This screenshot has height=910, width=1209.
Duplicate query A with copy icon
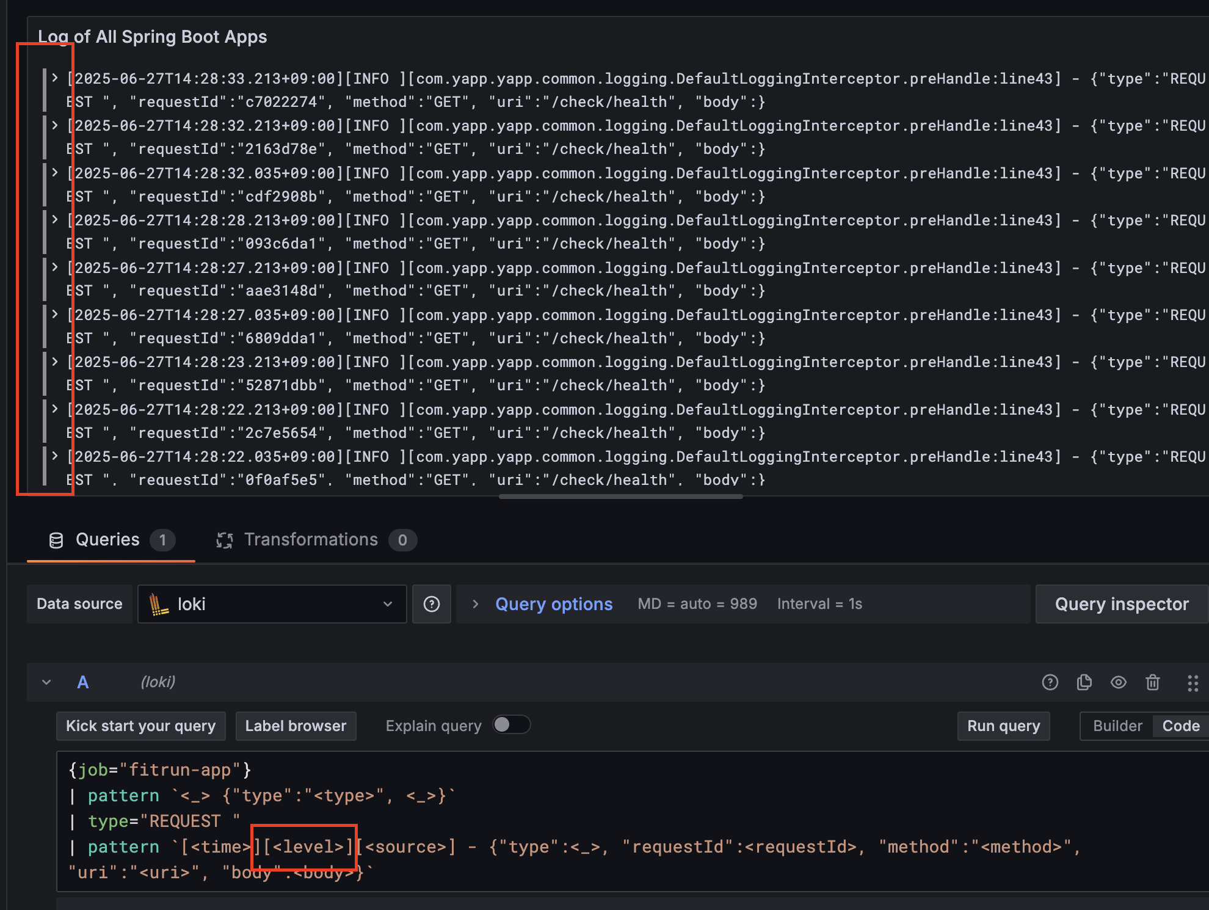coord(1084,682)
